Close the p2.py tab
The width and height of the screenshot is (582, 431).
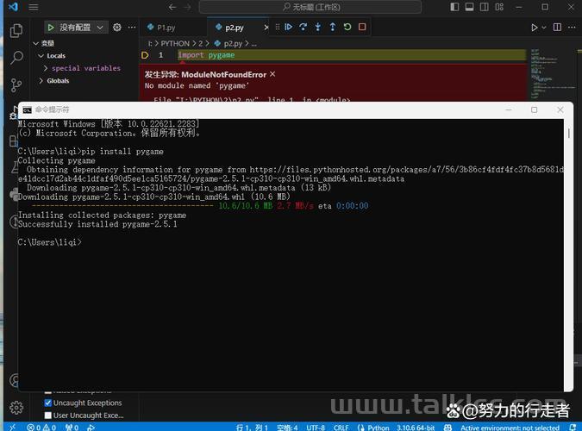pos(266,28)
